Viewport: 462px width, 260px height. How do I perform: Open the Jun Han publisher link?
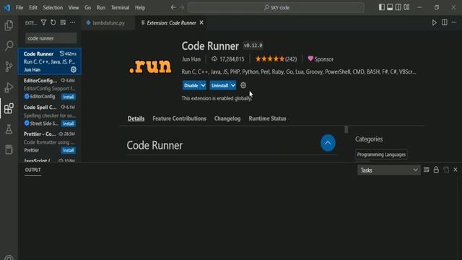tap(191, 59)
